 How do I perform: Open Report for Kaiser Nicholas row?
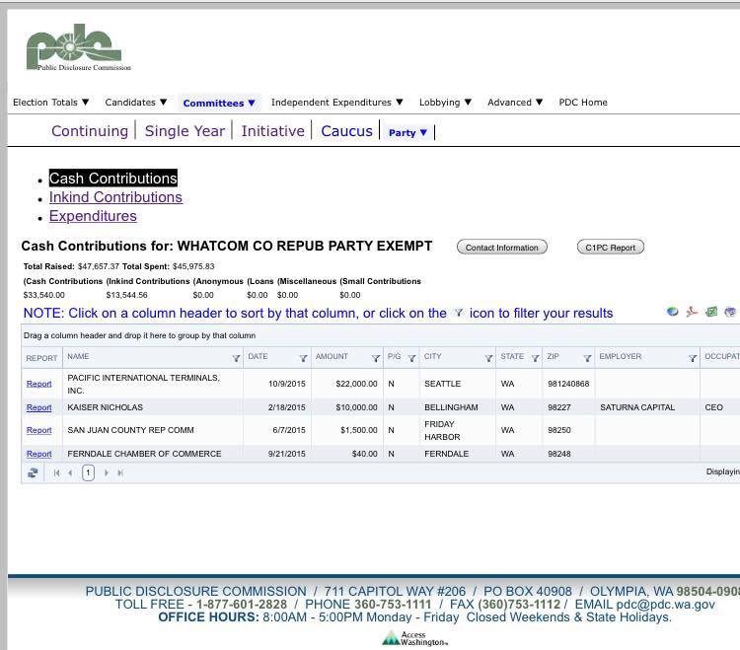click(38, 407)
